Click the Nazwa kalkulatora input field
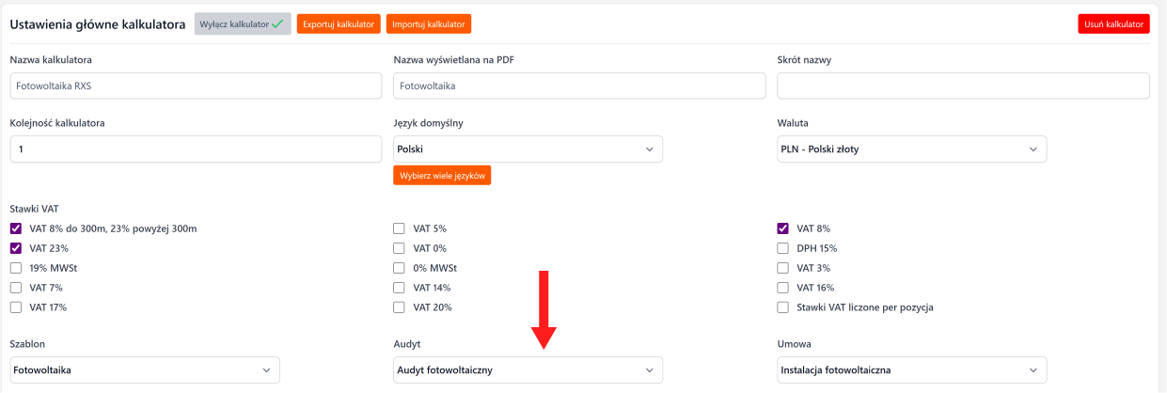 tap(196, 86)
